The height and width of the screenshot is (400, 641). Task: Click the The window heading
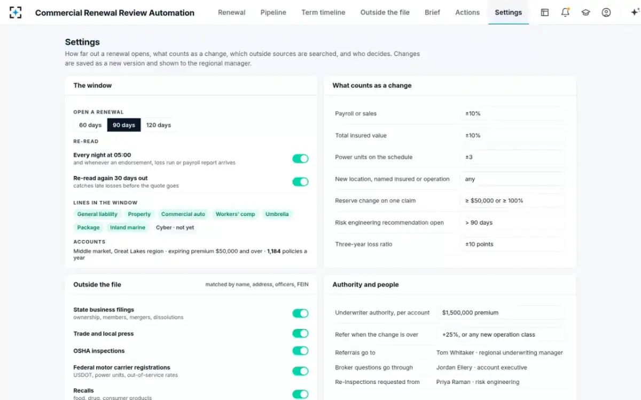coord(92,85)
